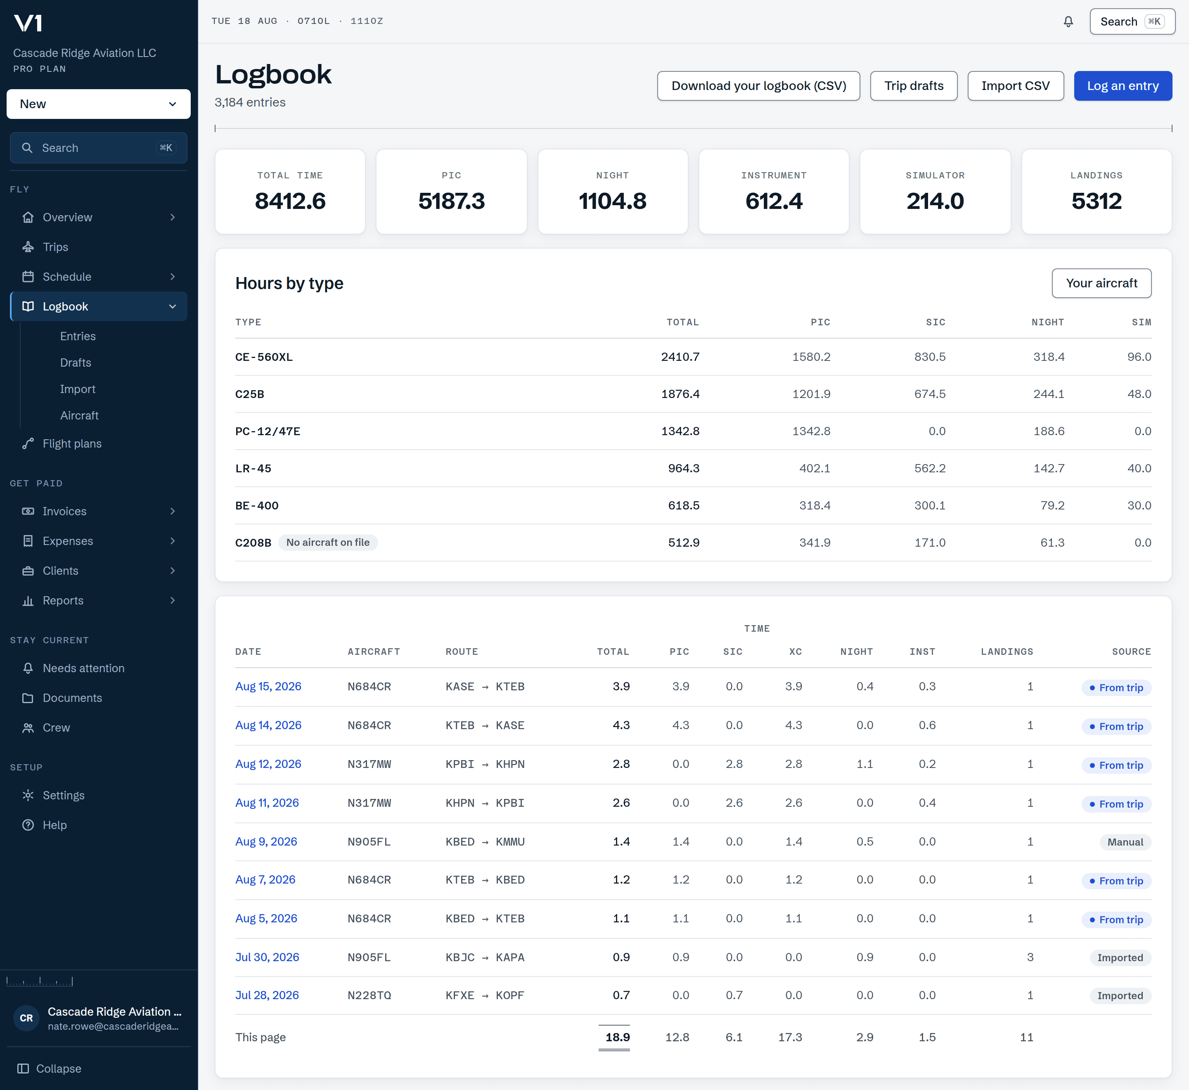The height and width of the screenshot is (1090, 1189).
Task: Click the Flight plans route icon
Action: 28,443
